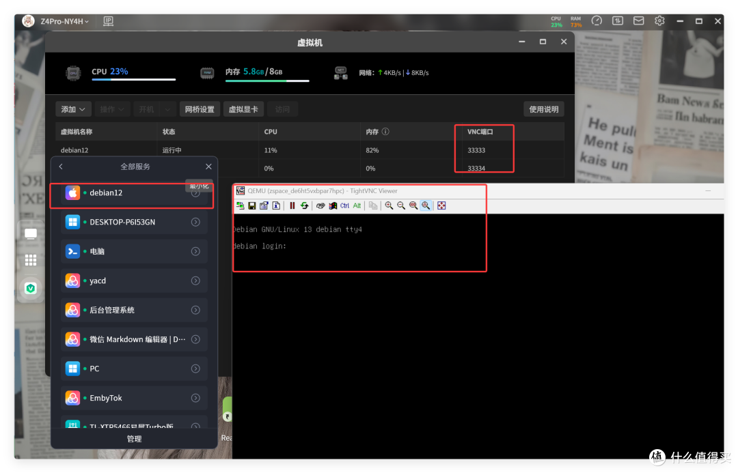Click the display icon next to Z4Pro-NY4H
This screenshot has height=473, width=738.
[108, 21]
